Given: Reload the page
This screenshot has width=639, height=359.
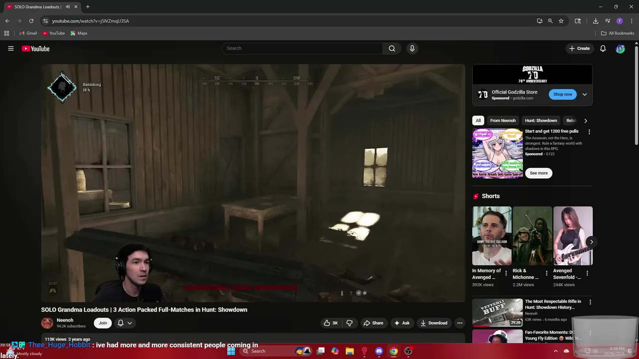Looking at the screenshot, I should click(31, 21).
